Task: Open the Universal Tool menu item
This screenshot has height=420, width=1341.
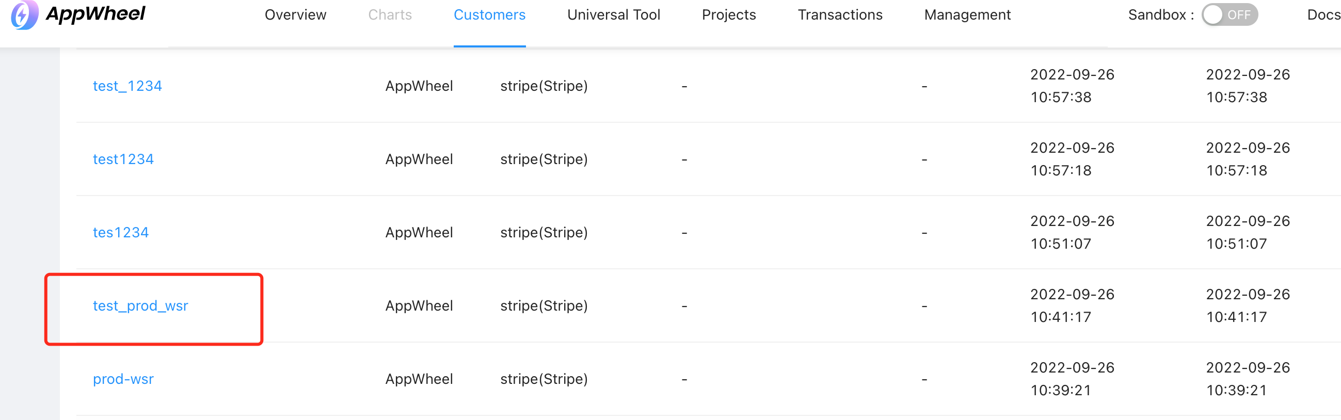Action: [x=613, y=14]
